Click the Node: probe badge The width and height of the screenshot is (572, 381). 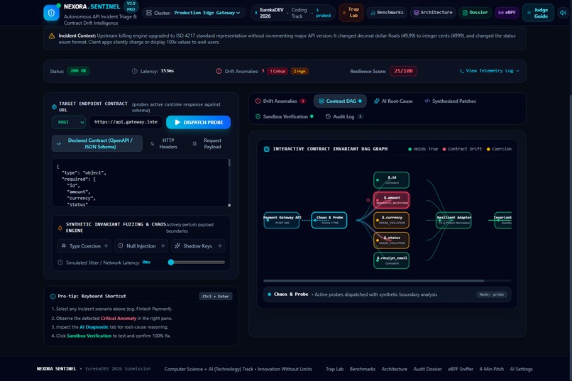[492, 294]
